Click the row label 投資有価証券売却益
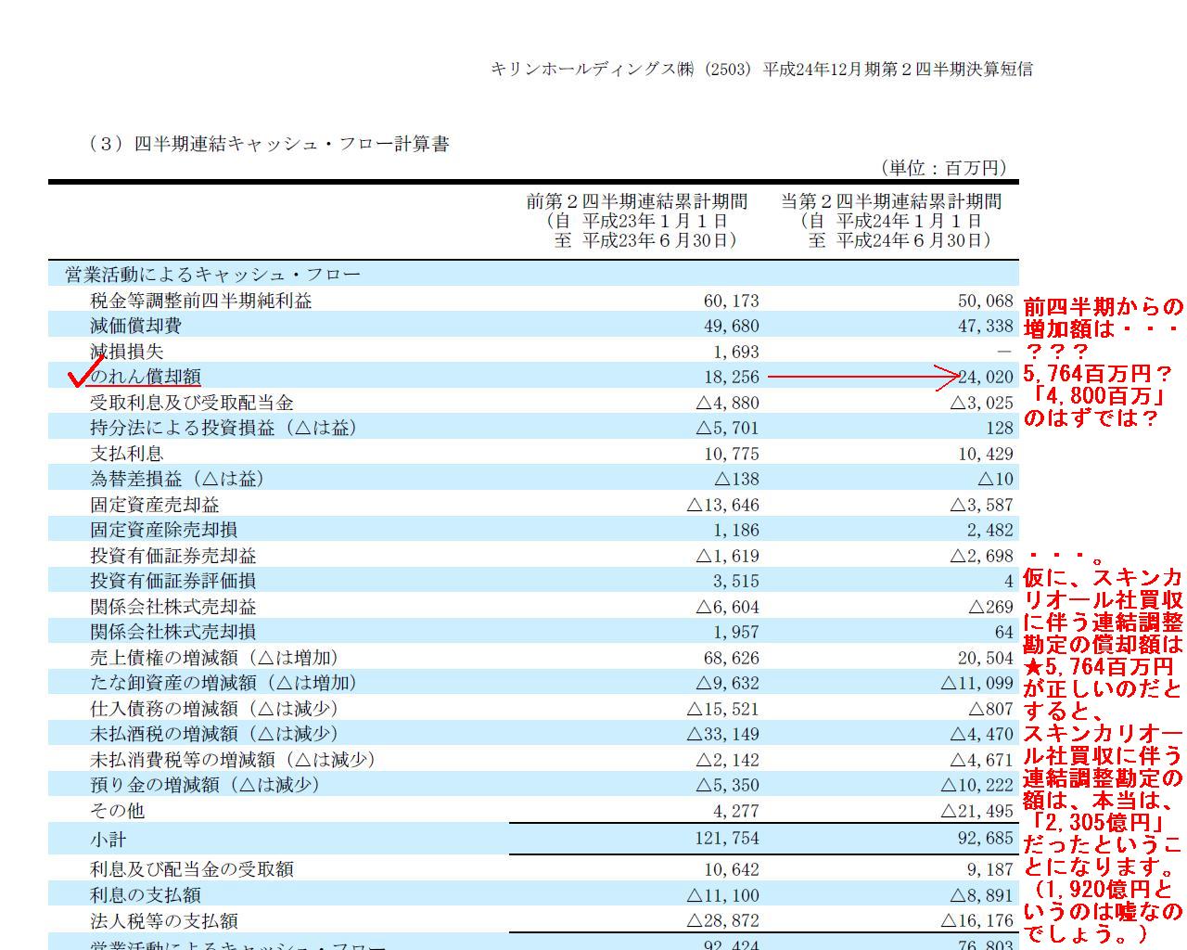 click(x=173, y=556)
